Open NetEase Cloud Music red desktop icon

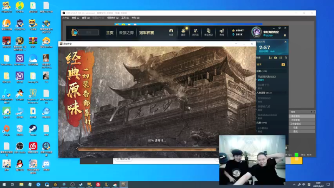(33, 148)
